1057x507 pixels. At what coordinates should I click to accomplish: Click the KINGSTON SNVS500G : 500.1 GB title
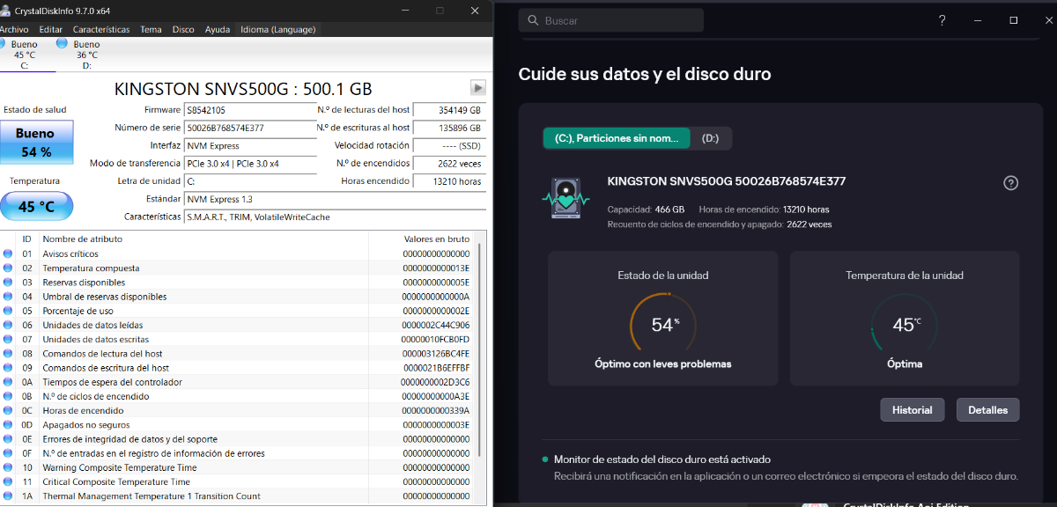pyautogui.click(x=243, y=88)
